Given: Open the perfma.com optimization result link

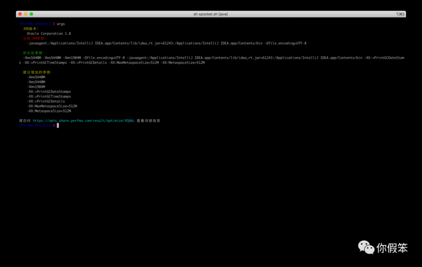Looking at the screenshot, I should point(84,120).
